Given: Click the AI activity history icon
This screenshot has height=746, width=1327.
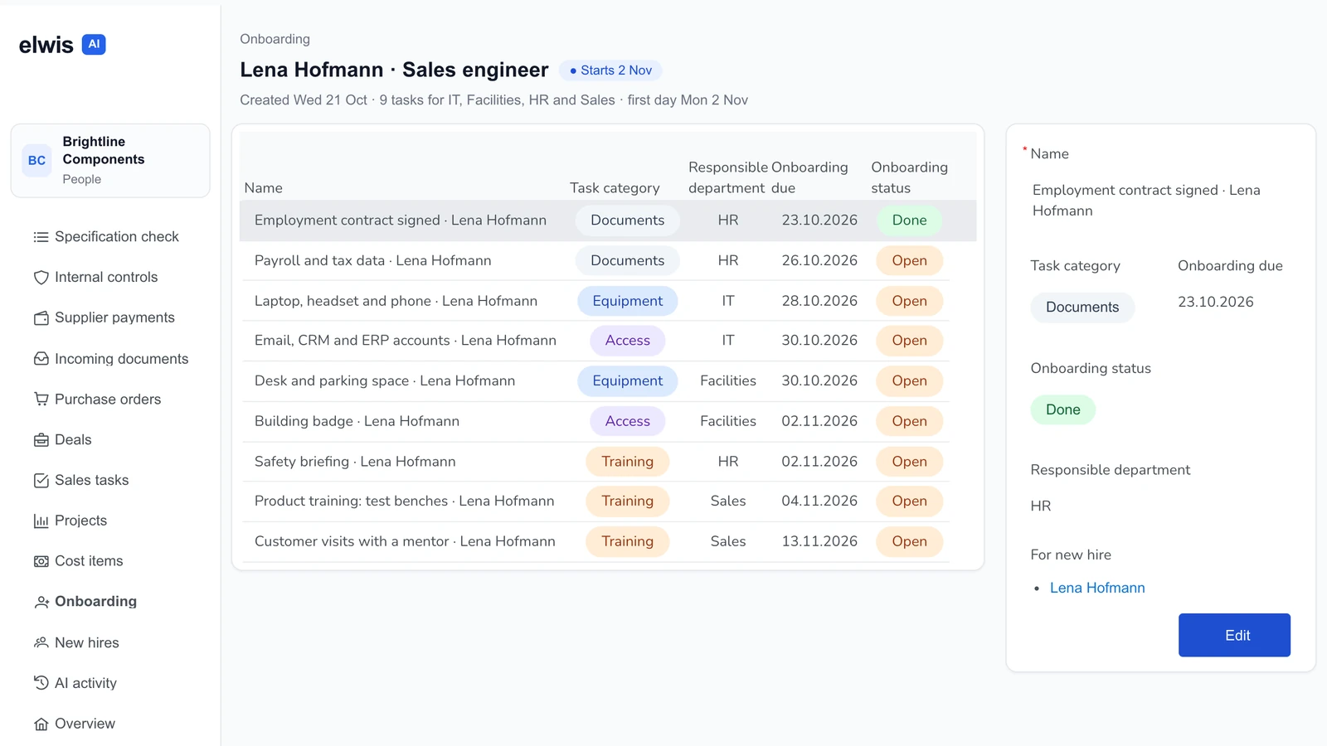Looking at the screenshot, I should coord(41,683).
